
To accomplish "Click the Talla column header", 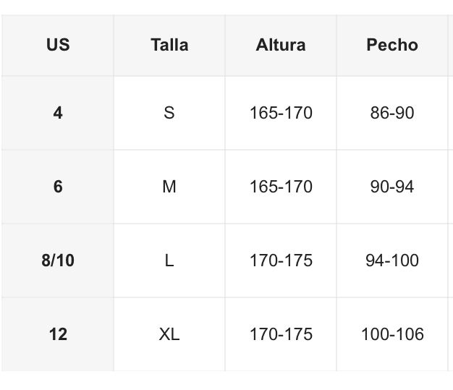I will [169, 45].
